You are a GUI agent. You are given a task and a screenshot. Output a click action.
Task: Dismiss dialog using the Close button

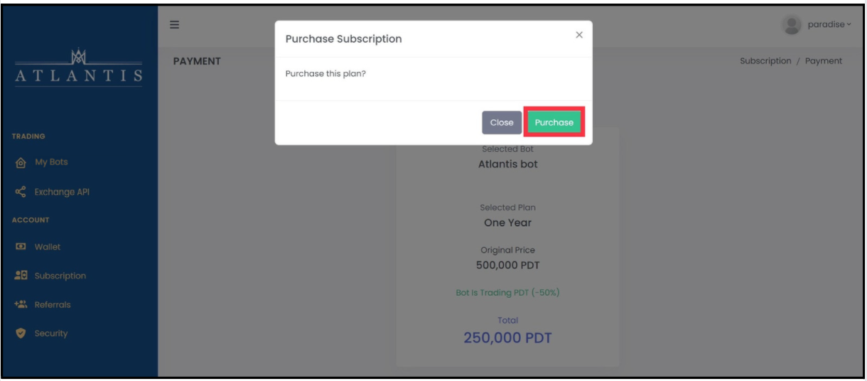pyautogui.click(x=502, y=122)
